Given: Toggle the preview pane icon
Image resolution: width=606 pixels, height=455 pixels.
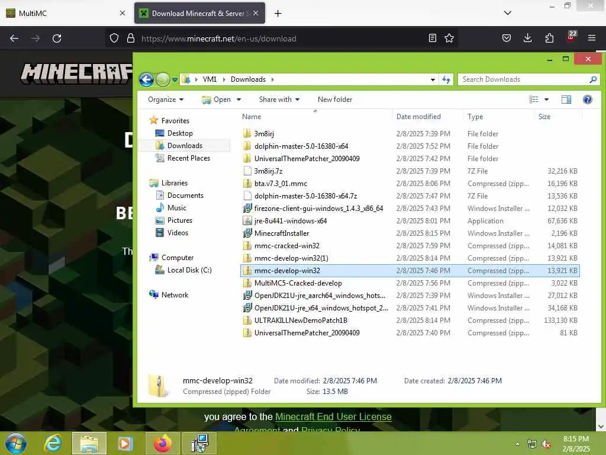Looking at the screenshot, I should click(566, 100).
